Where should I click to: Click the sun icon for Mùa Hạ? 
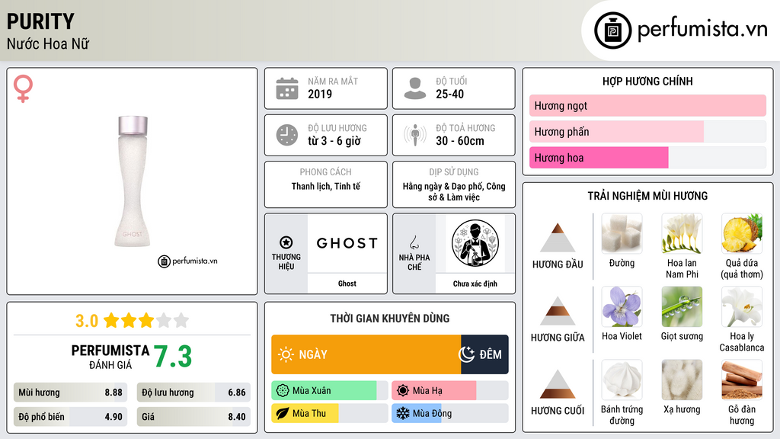[x=403, y=391]
